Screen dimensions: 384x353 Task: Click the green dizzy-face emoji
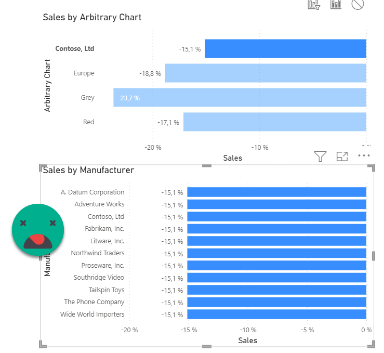coord(38,229)
